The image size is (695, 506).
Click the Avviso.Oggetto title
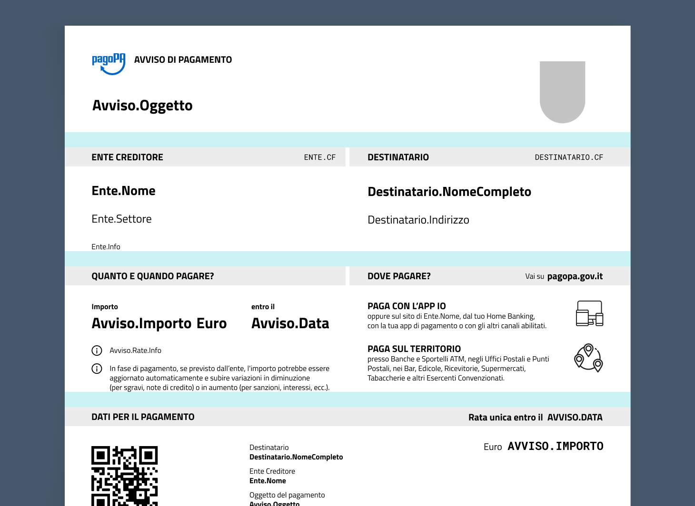[x=142, y=105]
